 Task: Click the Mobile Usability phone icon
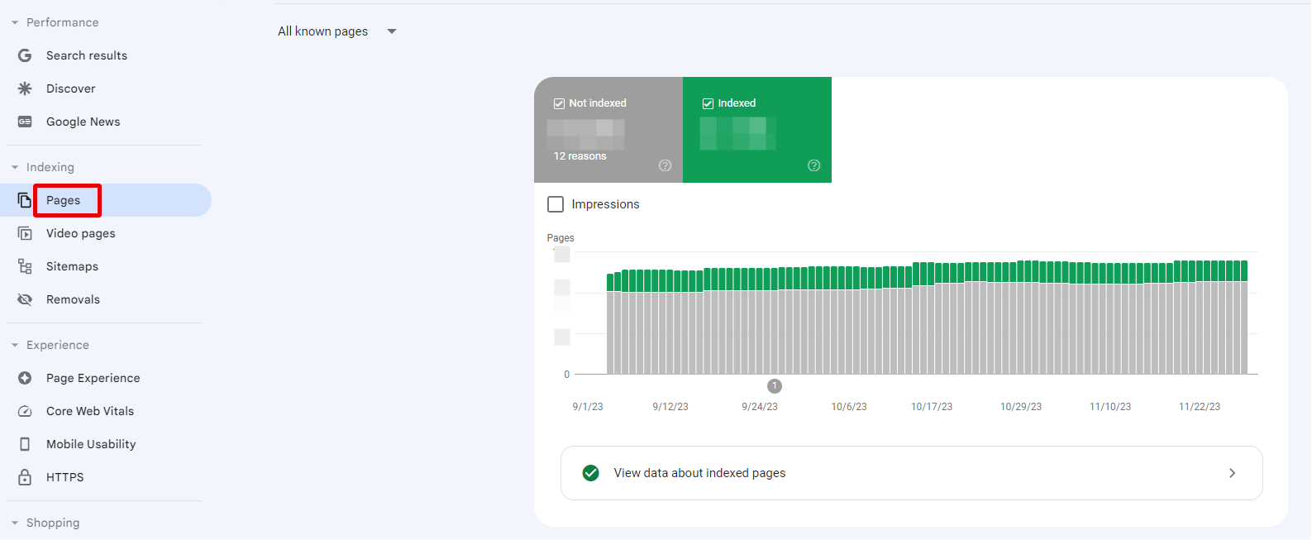25,444
